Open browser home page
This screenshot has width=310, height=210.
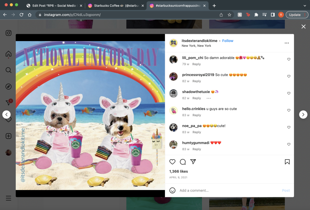tap(30, 15)
